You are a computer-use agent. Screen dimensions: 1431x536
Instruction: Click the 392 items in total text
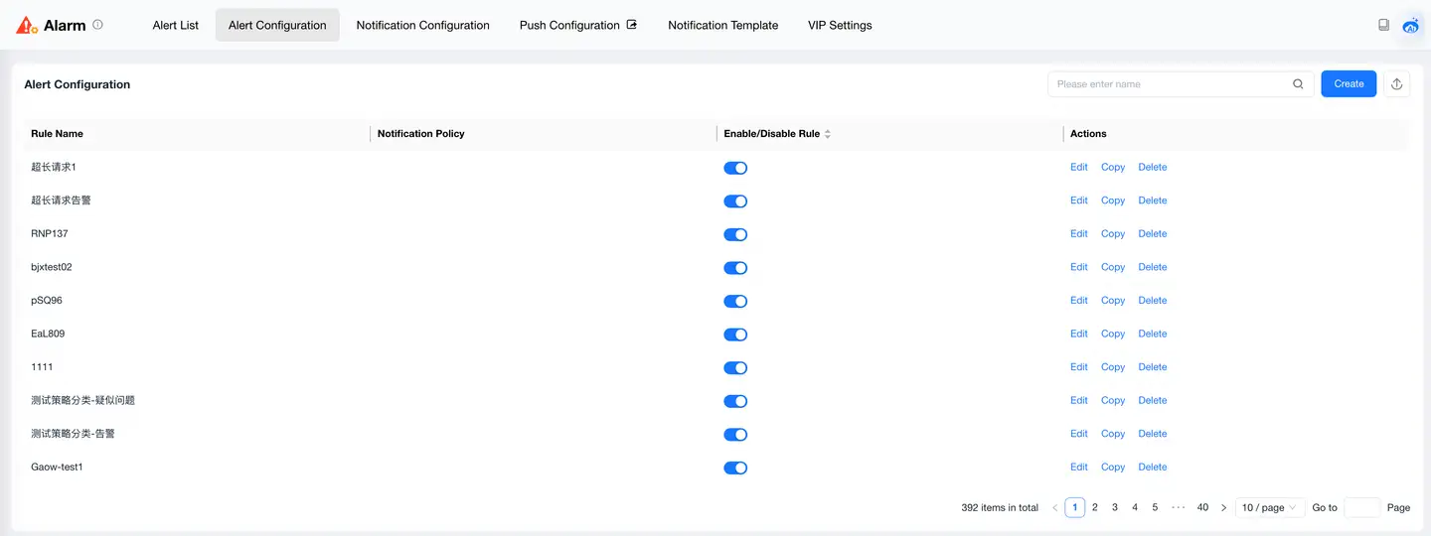[x=1000, y=508]
